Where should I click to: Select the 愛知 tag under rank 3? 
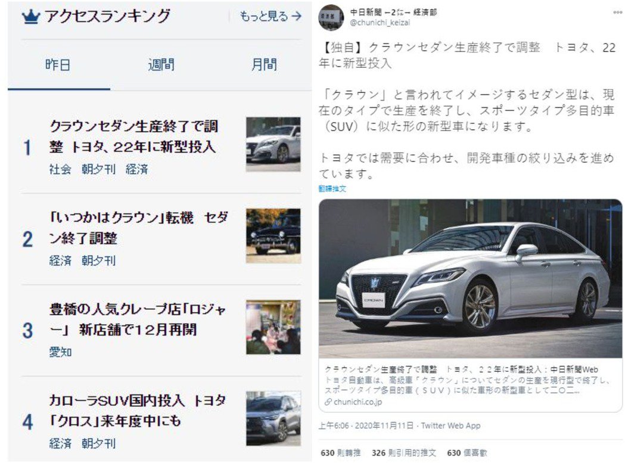(x=60, y=352)
